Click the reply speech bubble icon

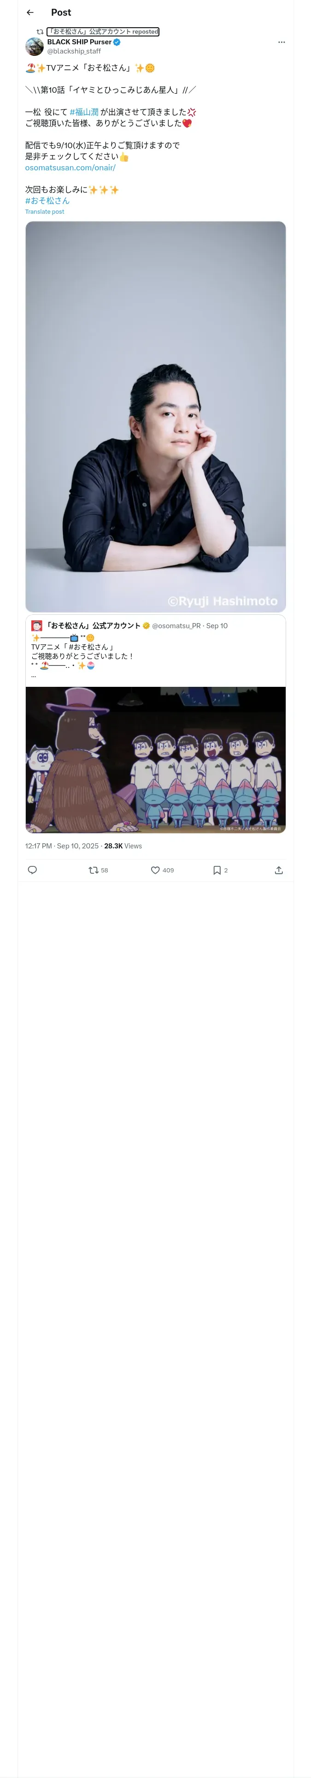click(32, 870)
